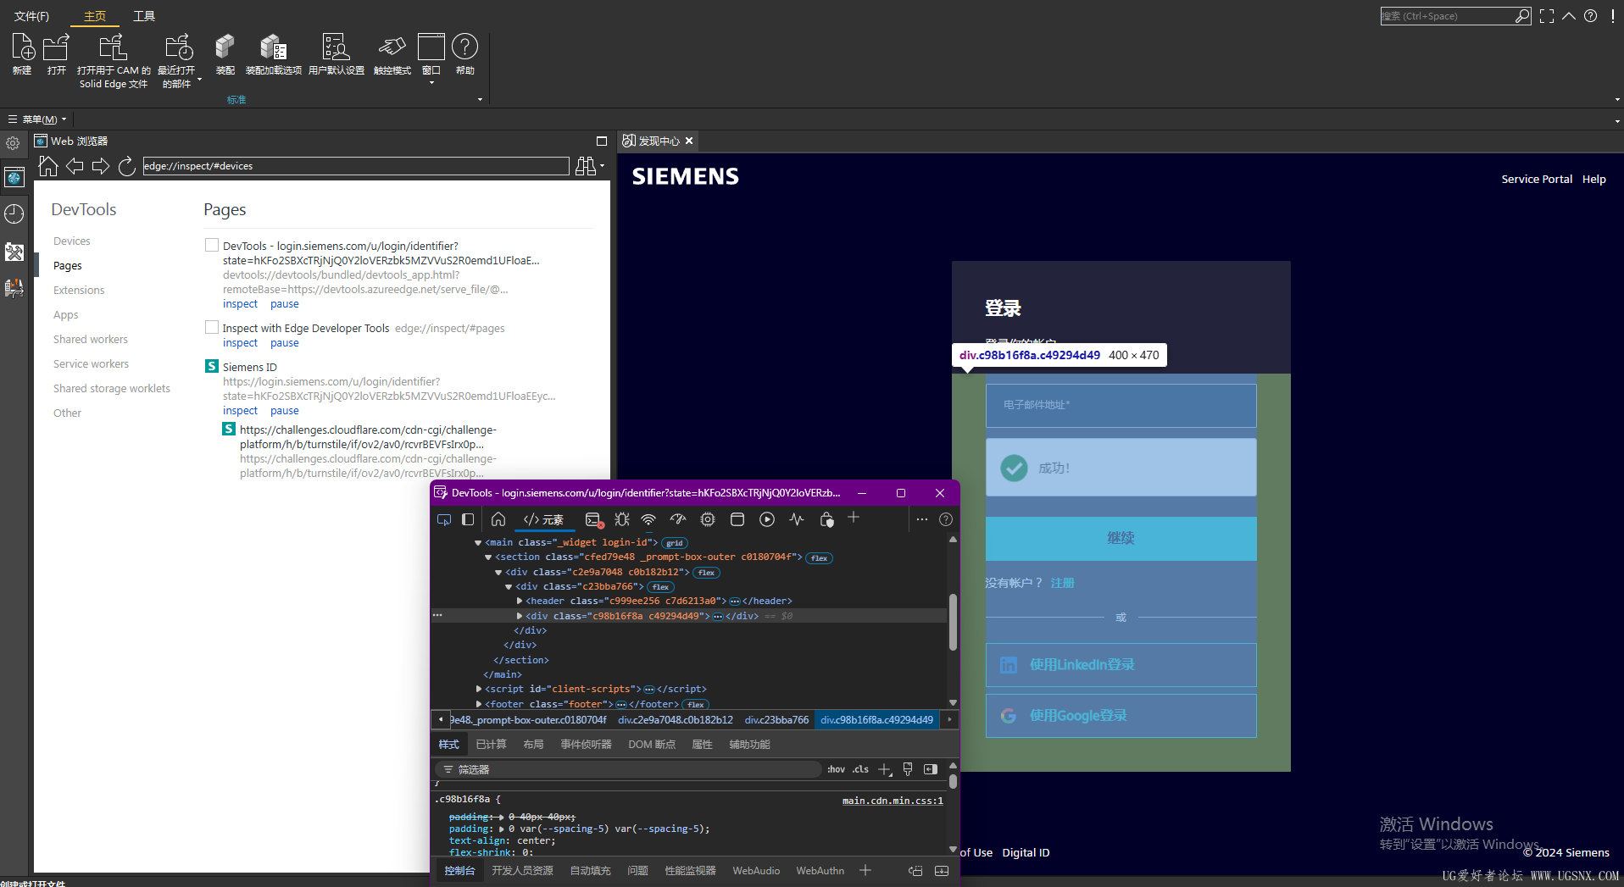Screen dimensions: 1624x887
Task: Click the 注册 sign up link
Action: click(1062, 583)
